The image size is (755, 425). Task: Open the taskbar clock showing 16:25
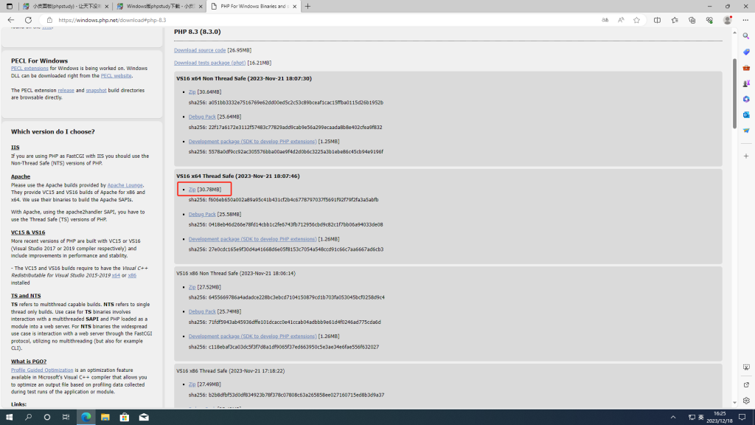tap(720, 418)
